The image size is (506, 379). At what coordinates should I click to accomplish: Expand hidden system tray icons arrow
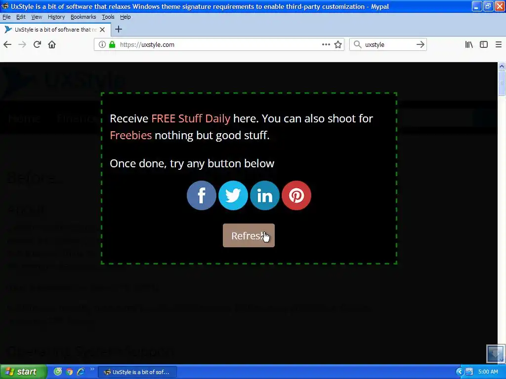(460, 372)
